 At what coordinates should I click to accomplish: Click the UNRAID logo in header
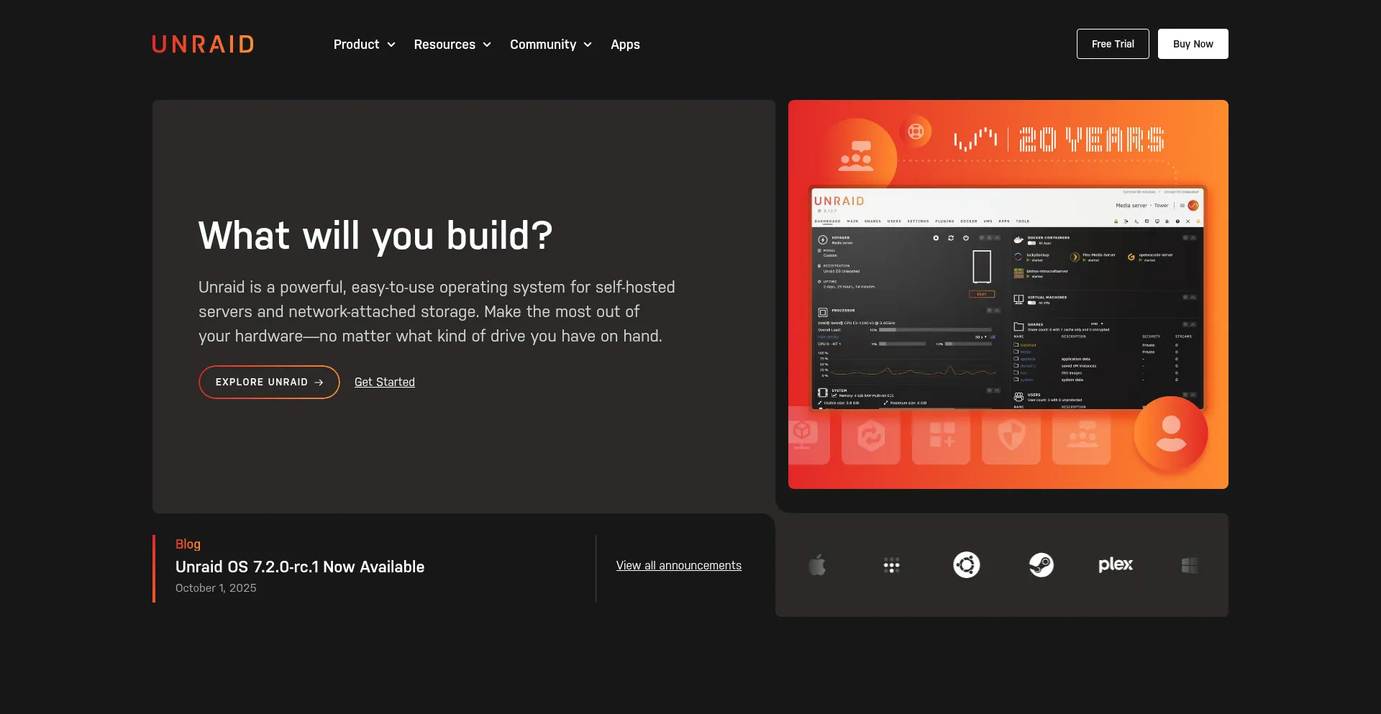(203, 45)
